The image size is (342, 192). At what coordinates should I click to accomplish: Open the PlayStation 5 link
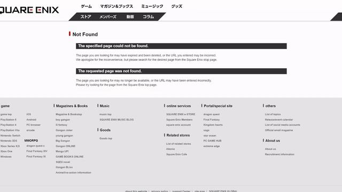[x=9, y=119]
